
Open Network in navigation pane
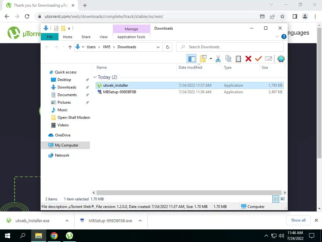(x=62, y=155)
